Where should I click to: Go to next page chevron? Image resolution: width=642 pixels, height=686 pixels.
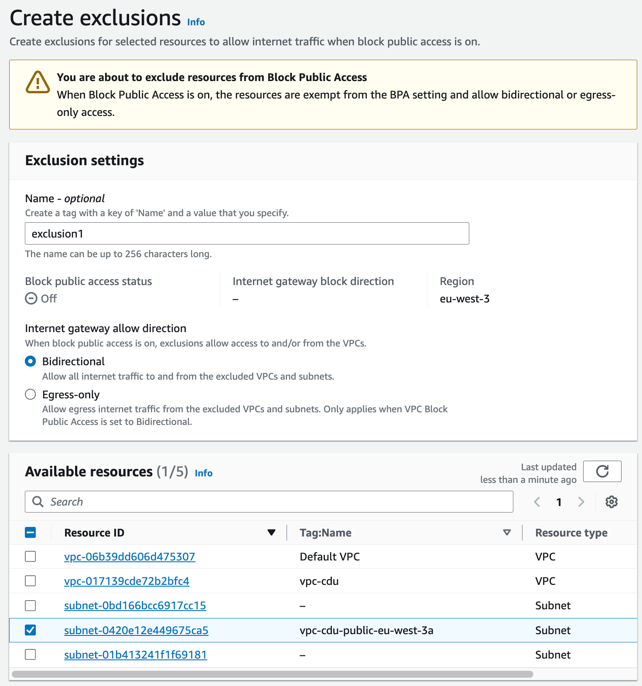pyautogui.click(x=581, y=502)
